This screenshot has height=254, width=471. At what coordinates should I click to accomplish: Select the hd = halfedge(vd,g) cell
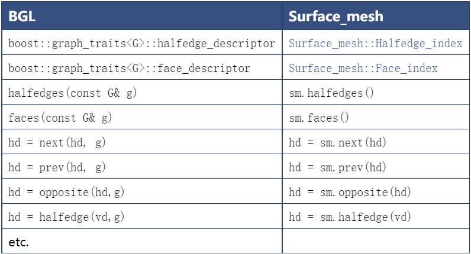(x=142, y=216)
